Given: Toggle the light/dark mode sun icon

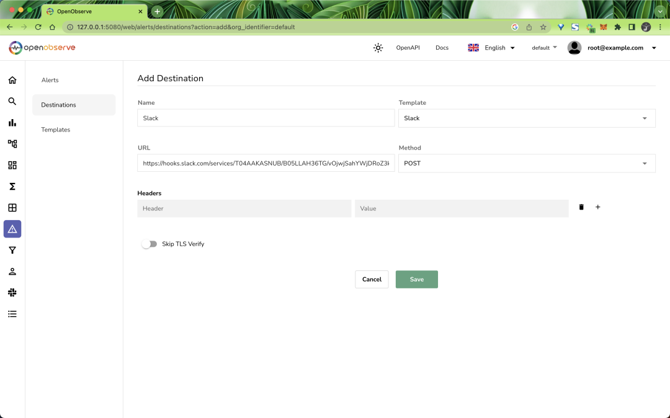Looking at the screenshot, I should pyautogui.click(x=378, y=47).
